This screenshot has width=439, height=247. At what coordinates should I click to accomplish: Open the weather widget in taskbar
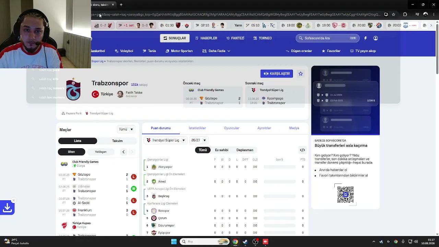tap(16, 242)
